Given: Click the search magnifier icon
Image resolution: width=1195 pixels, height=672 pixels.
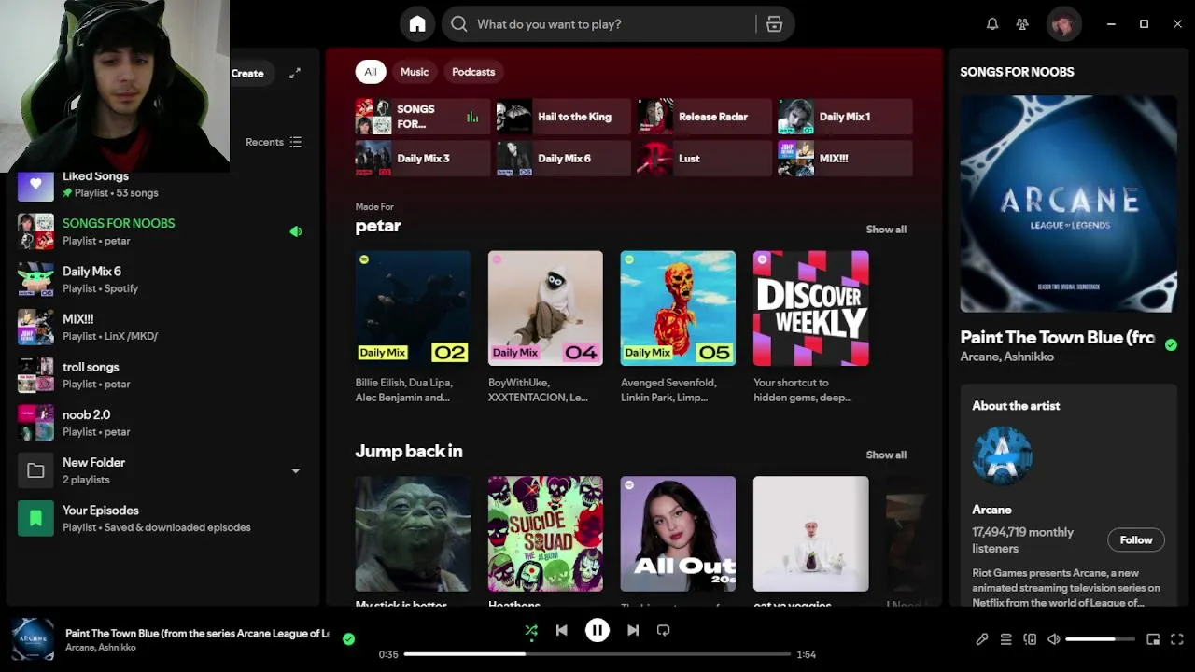Looking at the screenshot, I should pos(459,24).
